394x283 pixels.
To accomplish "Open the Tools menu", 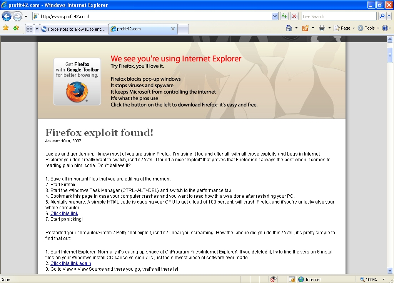I will (368, 28).
